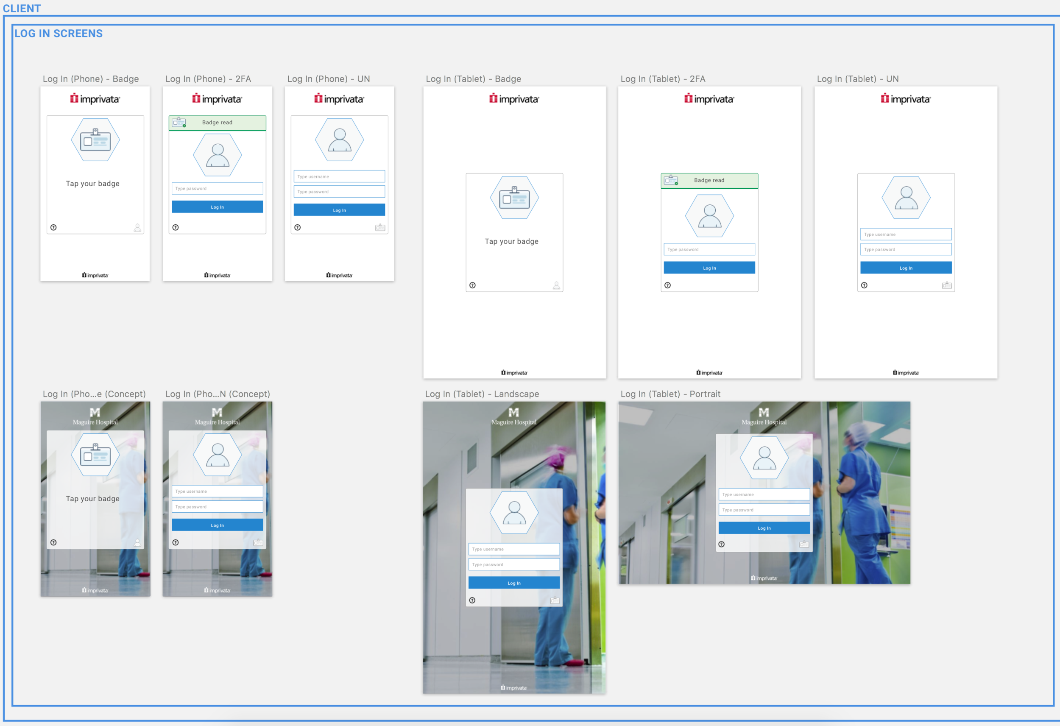Select the Log In (Tablet) - Portrait frame label
The width and height of the screenshot is (1060, 726).
671,394
